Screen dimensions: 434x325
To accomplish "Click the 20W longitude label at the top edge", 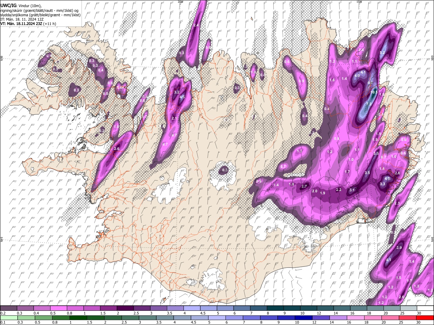I will [x=180, y=2].
